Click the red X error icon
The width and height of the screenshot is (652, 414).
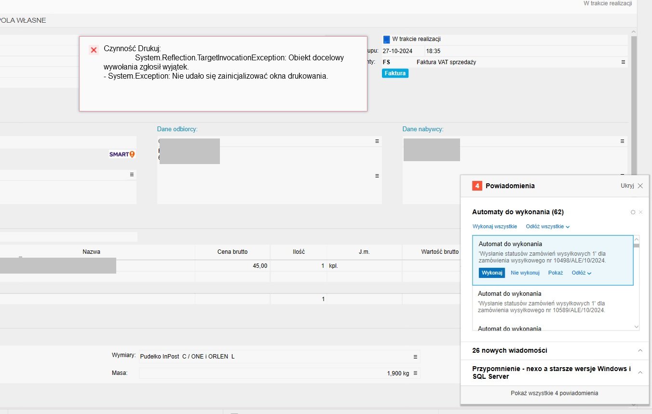pyautogui.click(x=94, y=50)
